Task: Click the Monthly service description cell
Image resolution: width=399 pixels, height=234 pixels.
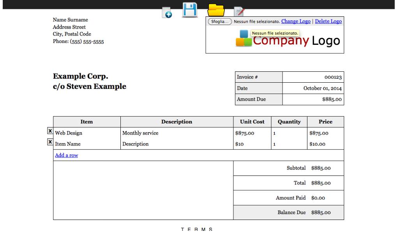Action: point(140,133)
